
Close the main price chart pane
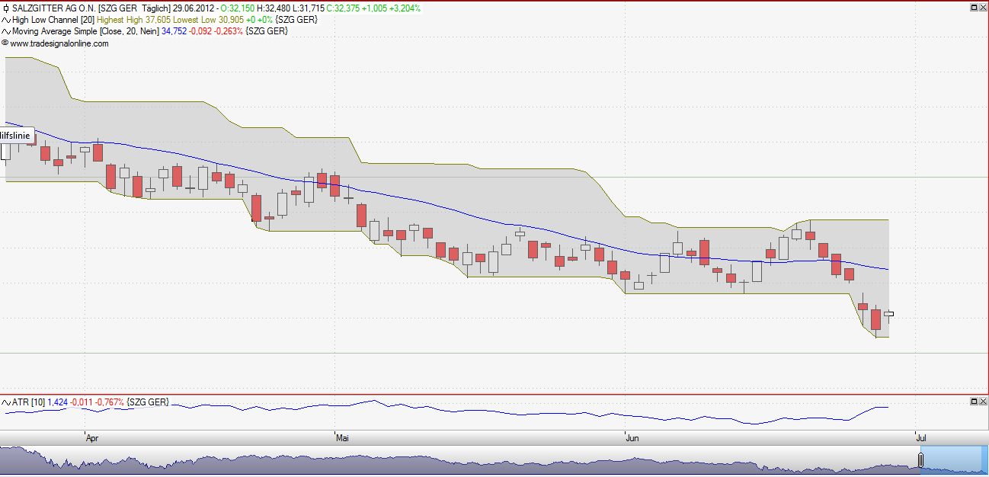[982, 8]
